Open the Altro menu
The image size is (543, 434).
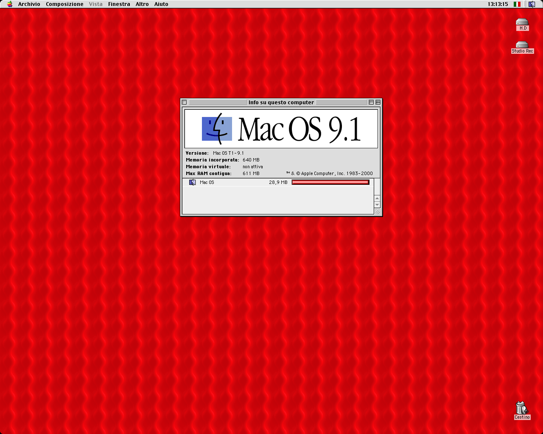[x=142, y=4]
